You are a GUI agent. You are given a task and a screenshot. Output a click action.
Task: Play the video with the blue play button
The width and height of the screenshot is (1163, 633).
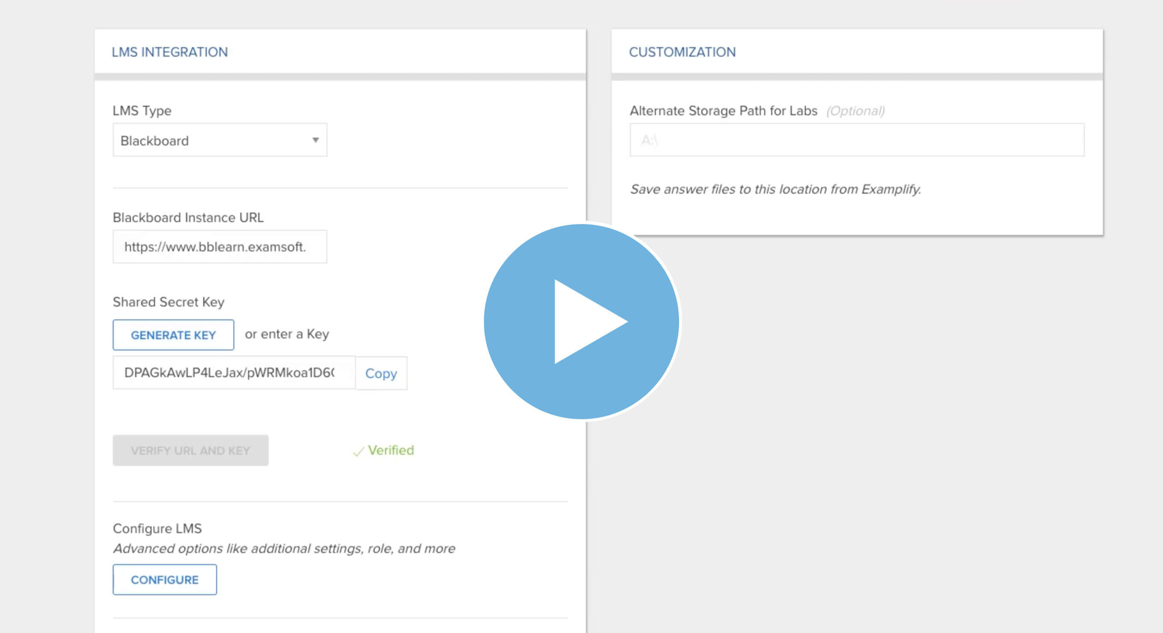coord(581,321)
